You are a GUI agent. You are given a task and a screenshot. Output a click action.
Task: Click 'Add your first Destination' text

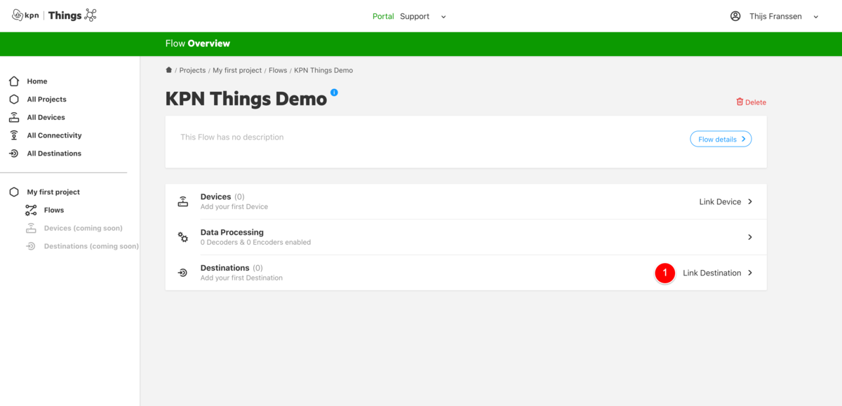click(x=241, y=278)
